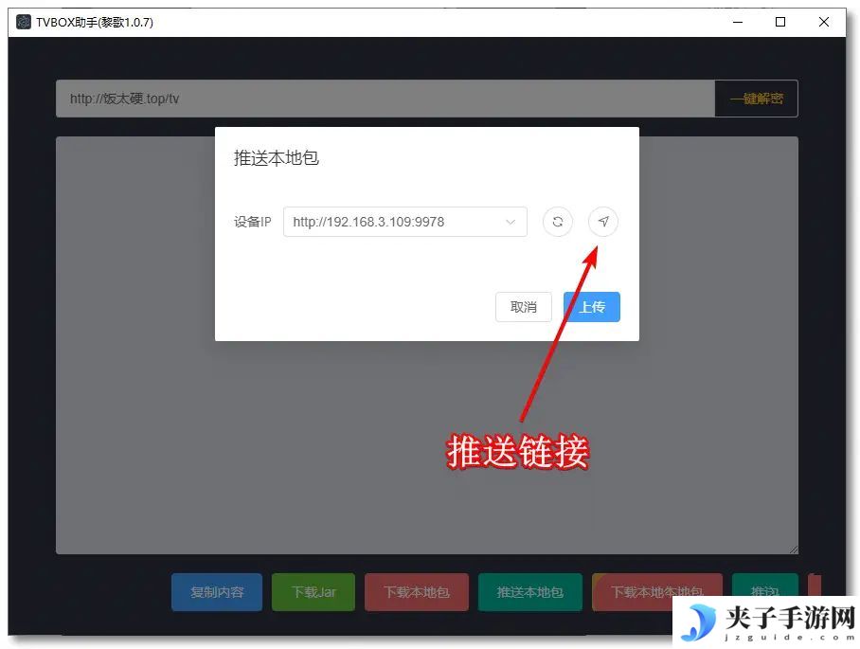Click the green 下载Jar button
Screen dimensions: 860x649
click(x=314, y=592)
